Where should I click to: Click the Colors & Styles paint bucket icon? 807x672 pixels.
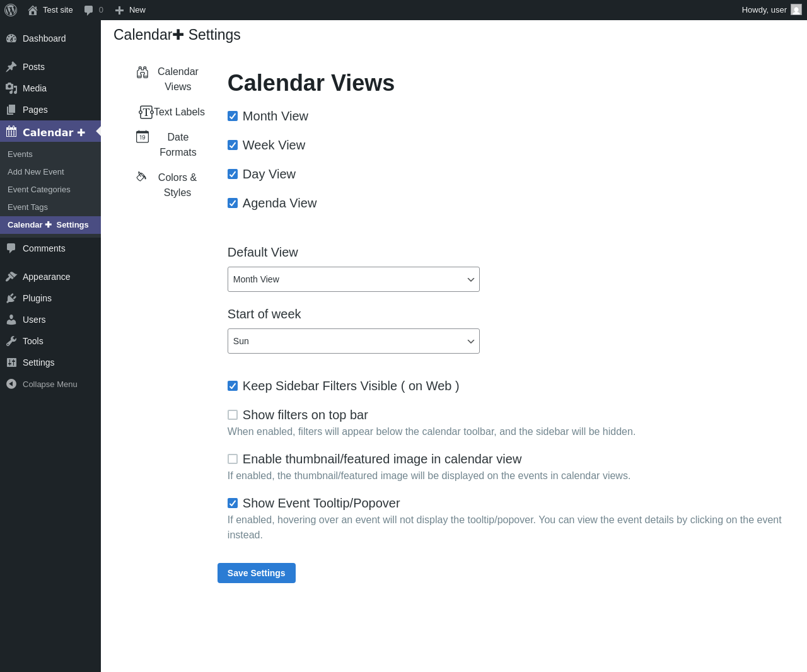(x=141, y=177)
